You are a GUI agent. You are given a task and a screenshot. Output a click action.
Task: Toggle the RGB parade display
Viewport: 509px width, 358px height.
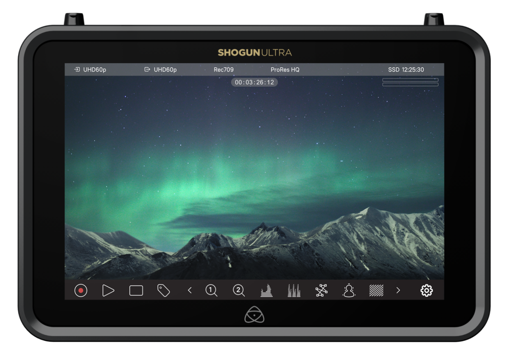pyautogui.click(x=294, y=290)
